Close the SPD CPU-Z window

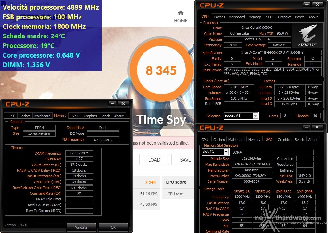tap(317, 127)
